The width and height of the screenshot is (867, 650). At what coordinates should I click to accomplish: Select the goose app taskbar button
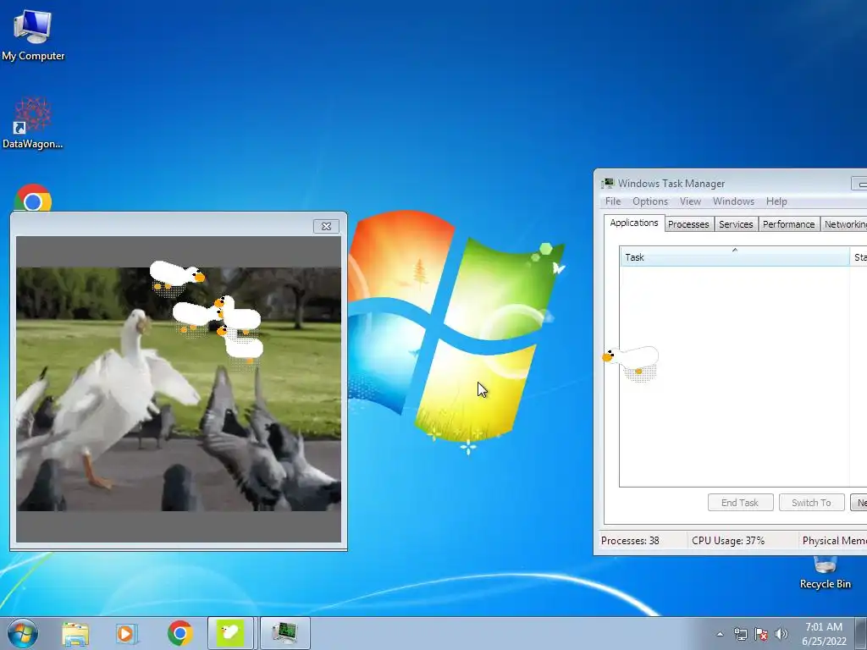[230, 633]
